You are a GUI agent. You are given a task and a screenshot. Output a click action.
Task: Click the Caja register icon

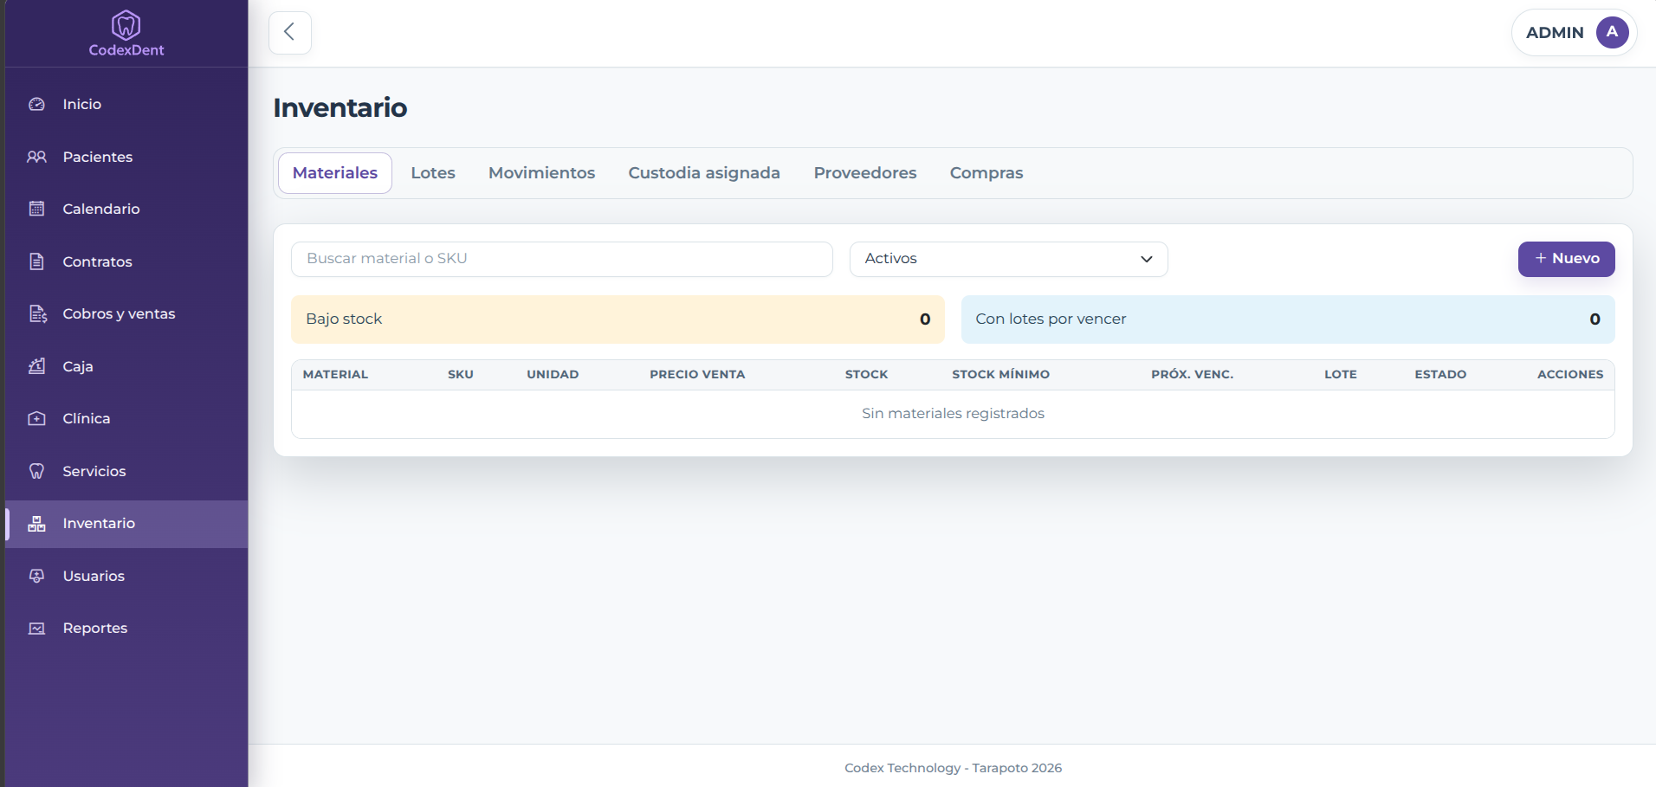click(36, 366)
